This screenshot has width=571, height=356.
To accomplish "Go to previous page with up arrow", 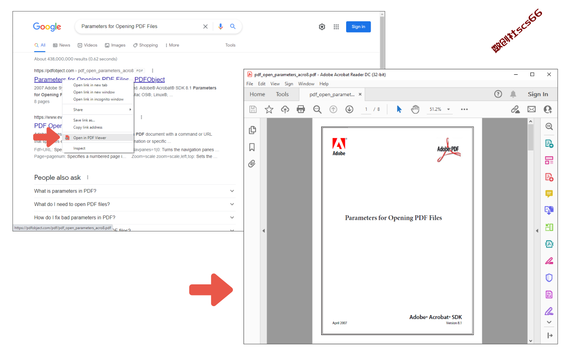I will point(333,109).
